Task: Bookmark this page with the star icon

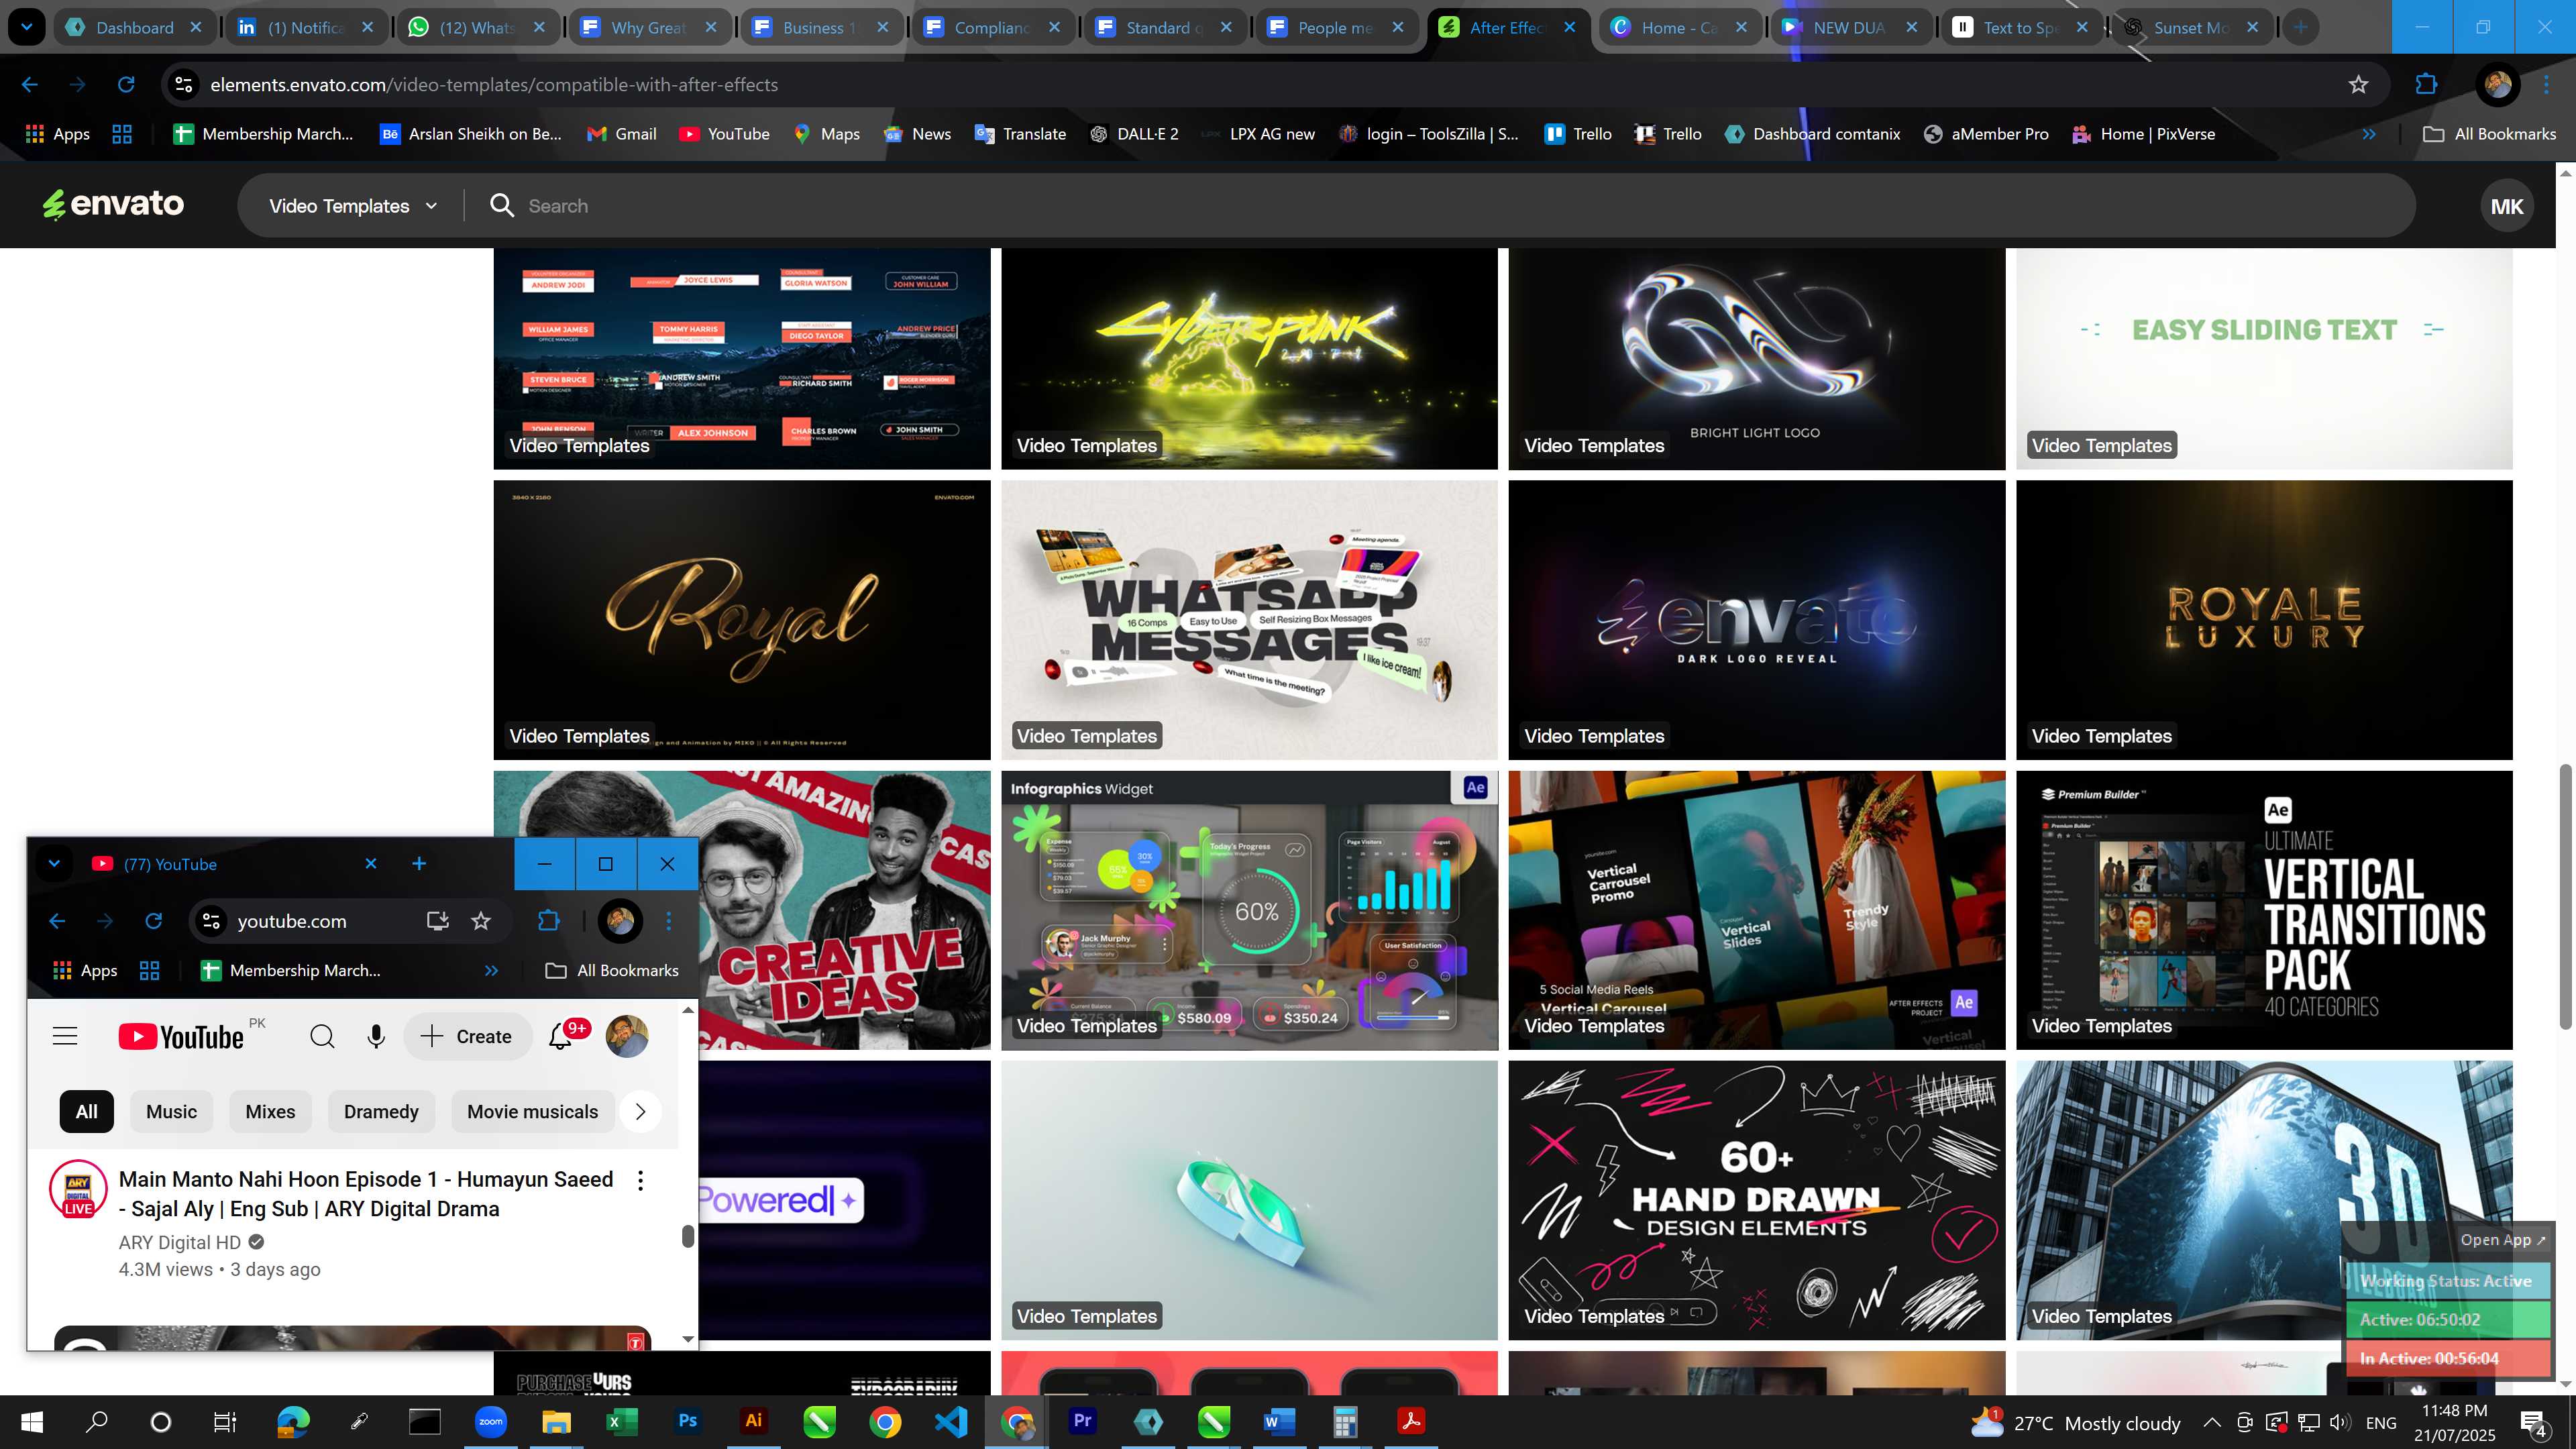Action: (2358, 85)
